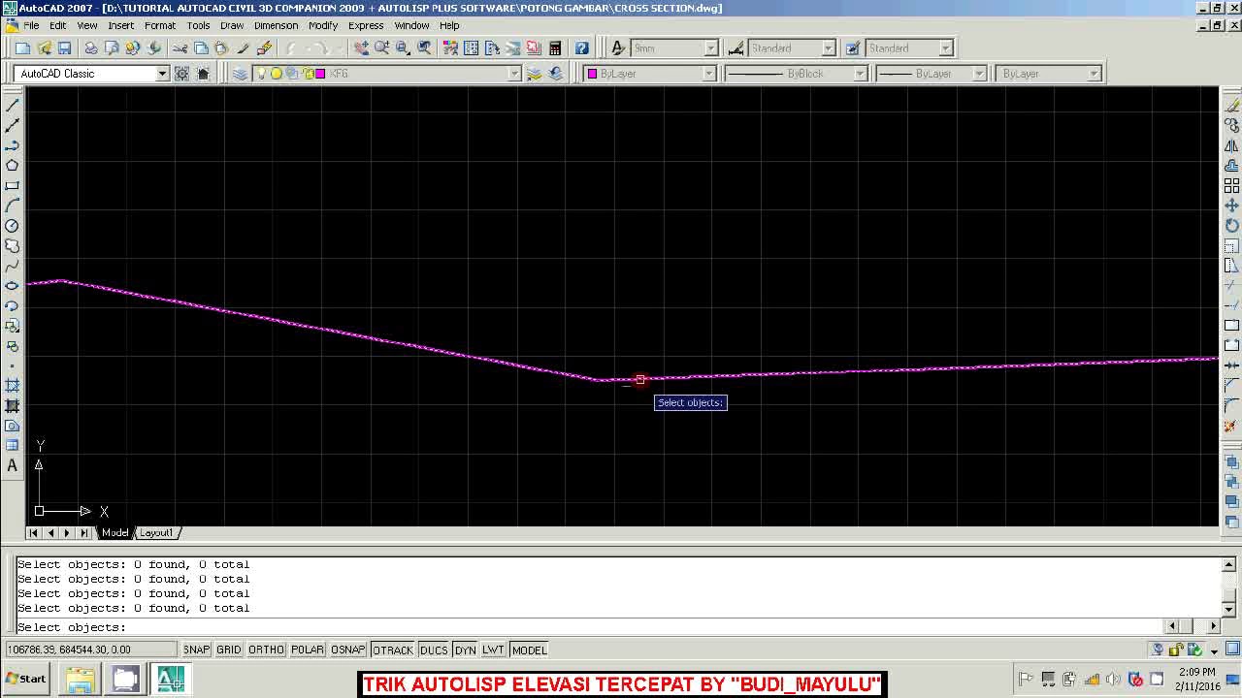Open the table style Standard dropdown
Screen dimensions: 1242x698
point(946,48)
